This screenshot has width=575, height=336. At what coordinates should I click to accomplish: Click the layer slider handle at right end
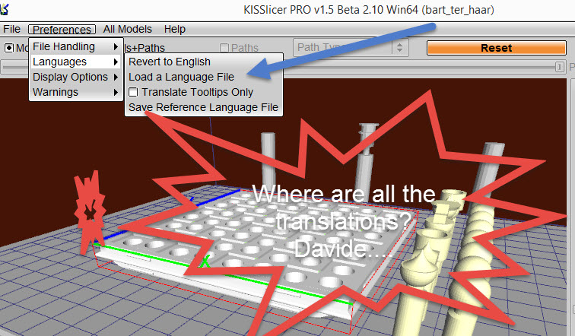tap(560, 67)
